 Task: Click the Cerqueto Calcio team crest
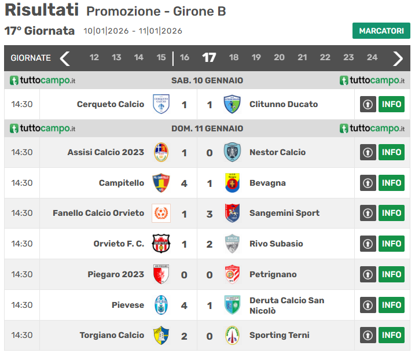pos(161,104)
